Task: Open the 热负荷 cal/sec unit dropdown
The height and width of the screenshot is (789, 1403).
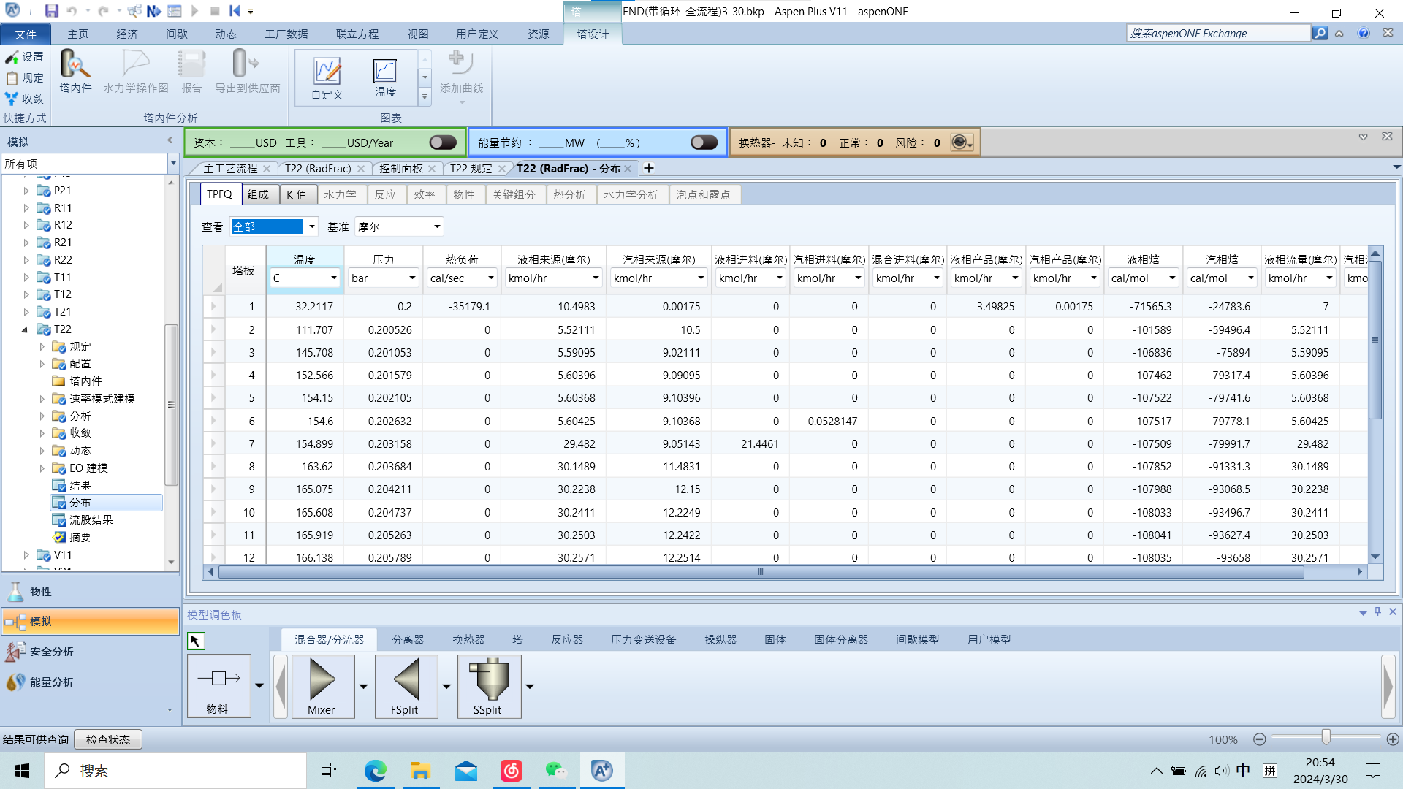Action: (491, 278)
